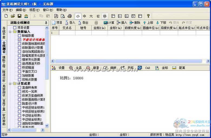Open the 文件 menu
The width and height of the screenshot is (211, 138).
pyautogui.click(x=7, y=10)
